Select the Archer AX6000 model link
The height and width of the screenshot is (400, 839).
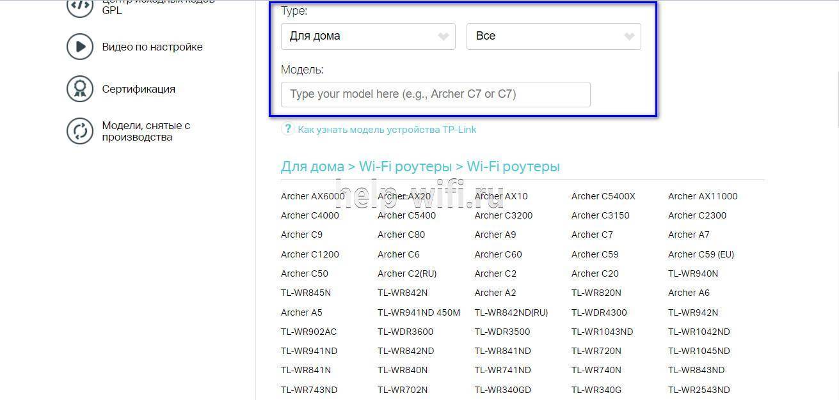click(x=312, y=196)
